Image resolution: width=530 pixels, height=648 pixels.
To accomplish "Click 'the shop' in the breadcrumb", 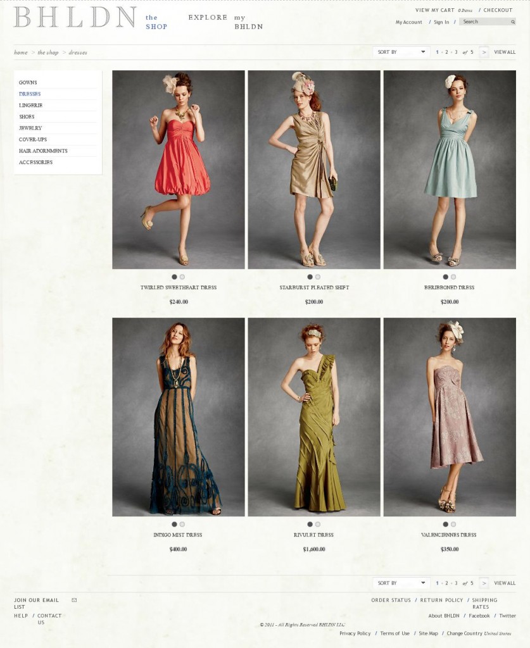I will click(x=48, y=53).
